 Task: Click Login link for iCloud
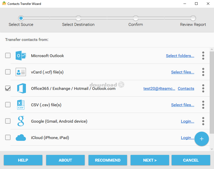coord(188,138)
